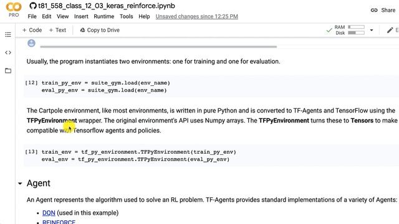Viewport: 399px width, 224px height.
Task: Click the Colab PRO logo
Action: (x=14, y=10)
